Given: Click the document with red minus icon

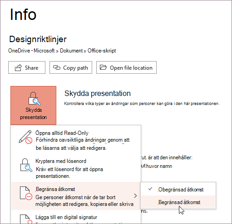Looking at the screenshot, I should coord(26,193).
